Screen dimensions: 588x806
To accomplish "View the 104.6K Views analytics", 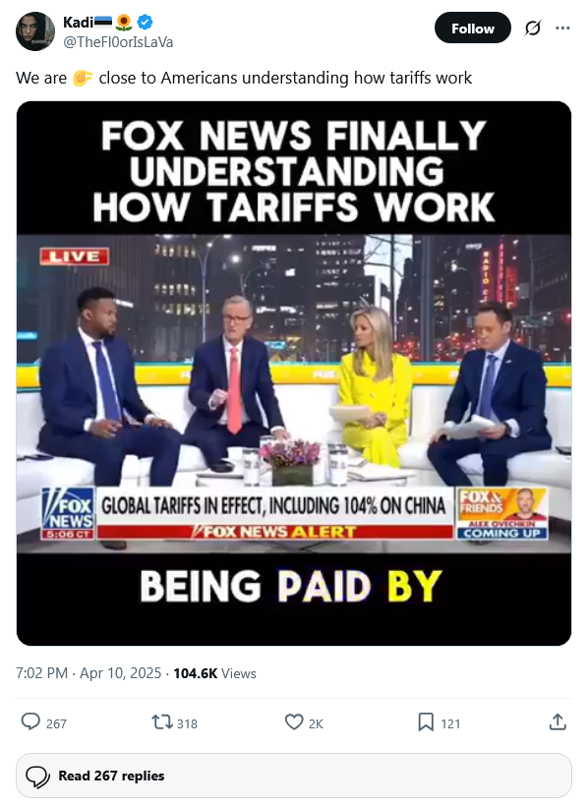I will 214,673.
